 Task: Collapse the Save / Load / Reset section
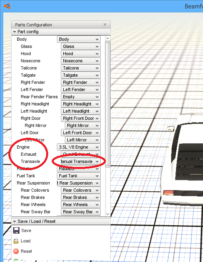(14, 221)
